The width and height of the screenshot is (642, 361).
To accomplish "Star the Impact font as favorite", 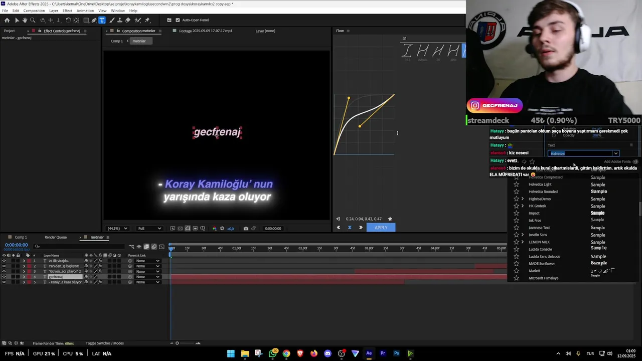I will (x=516, y=213).
